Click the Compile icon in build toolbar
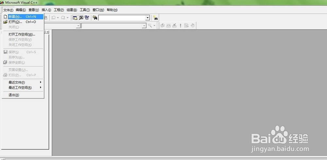This screenshot has height=160, width=327. click(x=163, y=25)
